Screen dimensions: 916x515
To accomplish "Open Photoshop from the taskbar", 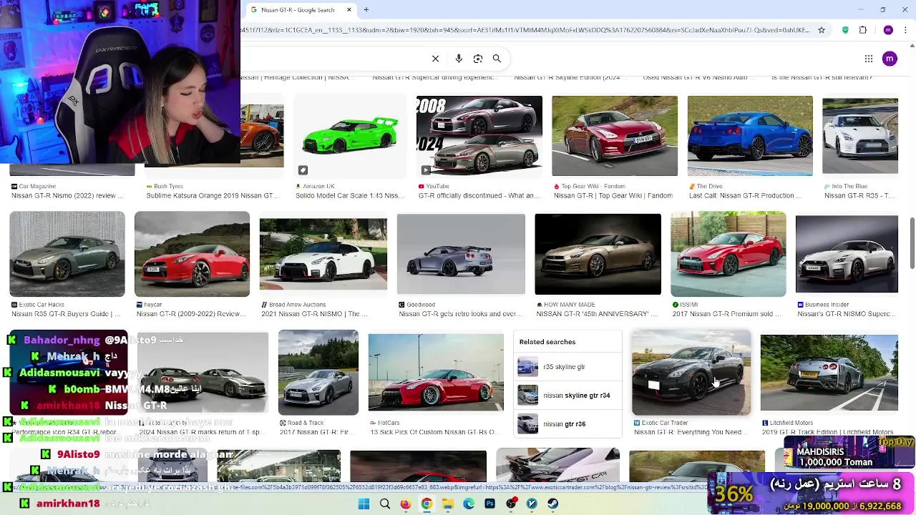I will click(x=489, y=504).
